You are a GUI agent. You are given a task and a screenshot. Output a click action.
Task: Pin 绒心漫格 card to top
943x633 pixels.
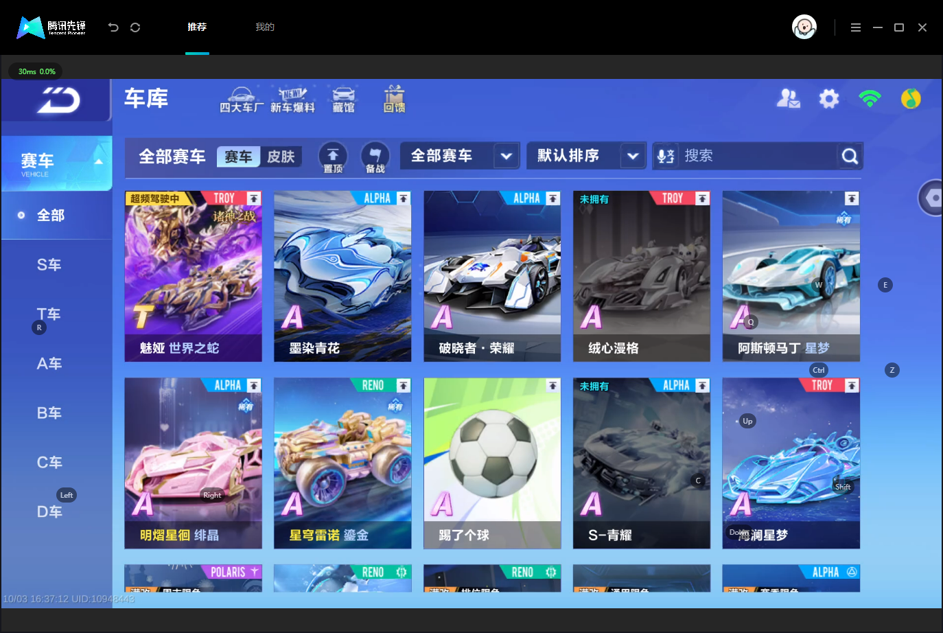coord(702,198)
